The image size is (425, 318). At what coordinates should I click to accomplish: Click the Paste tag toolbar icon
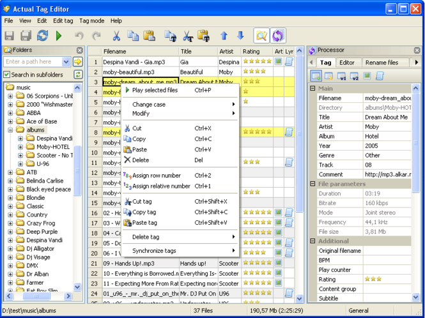204,36
